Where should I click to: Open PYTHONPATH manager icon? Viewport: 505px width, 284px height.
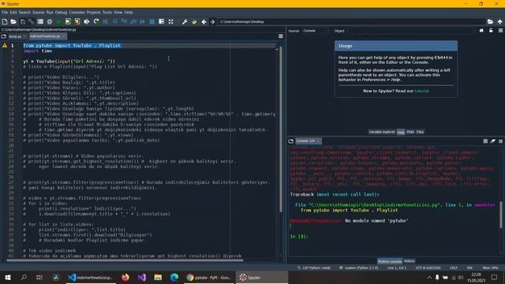coord(194,21)
